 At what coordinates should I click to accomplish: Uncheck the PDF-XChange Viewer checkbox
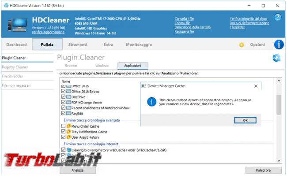[63, 102]
